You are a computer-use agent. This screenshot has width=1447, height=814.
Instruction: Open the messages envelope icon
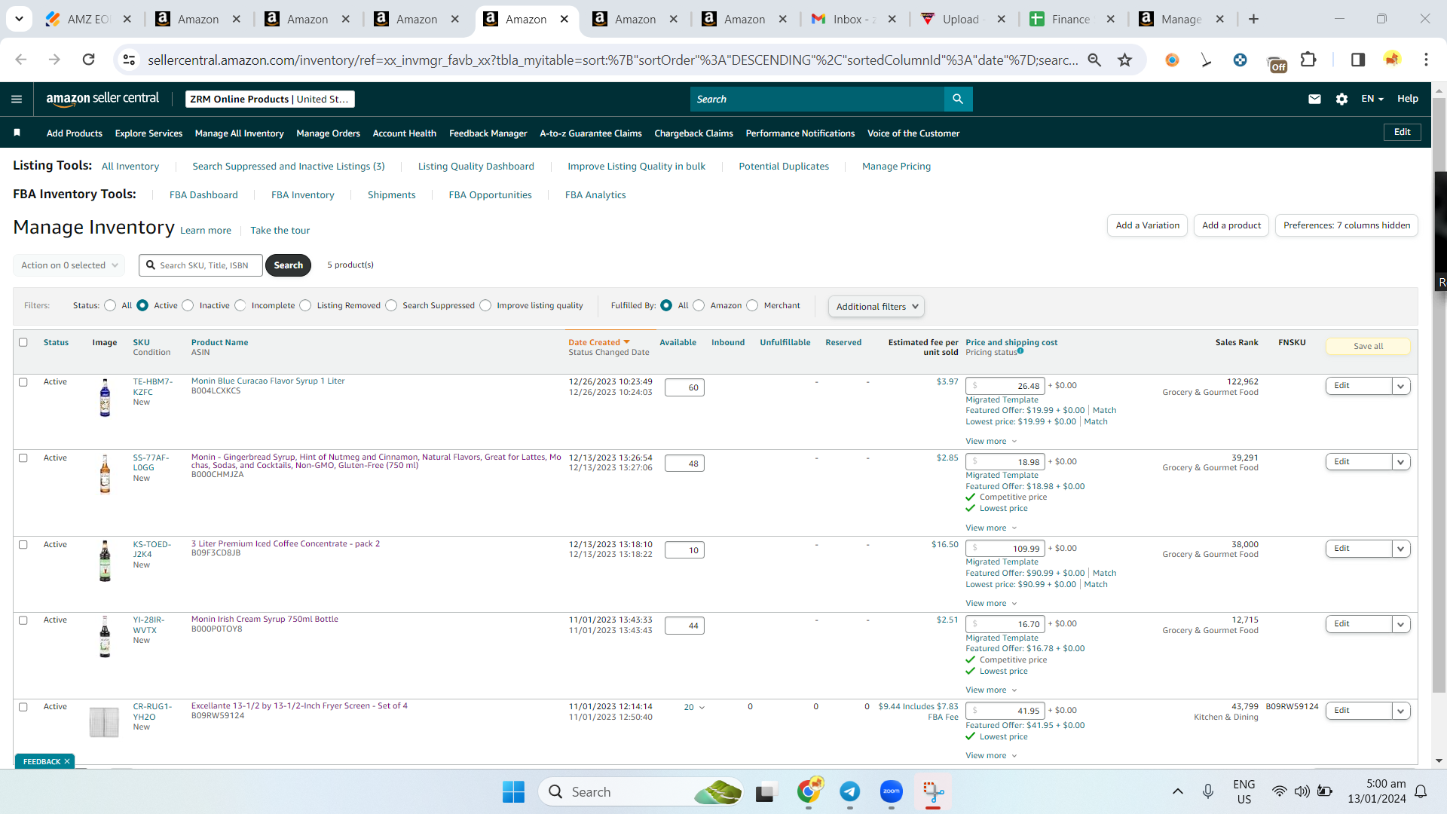pos(1314,99)
